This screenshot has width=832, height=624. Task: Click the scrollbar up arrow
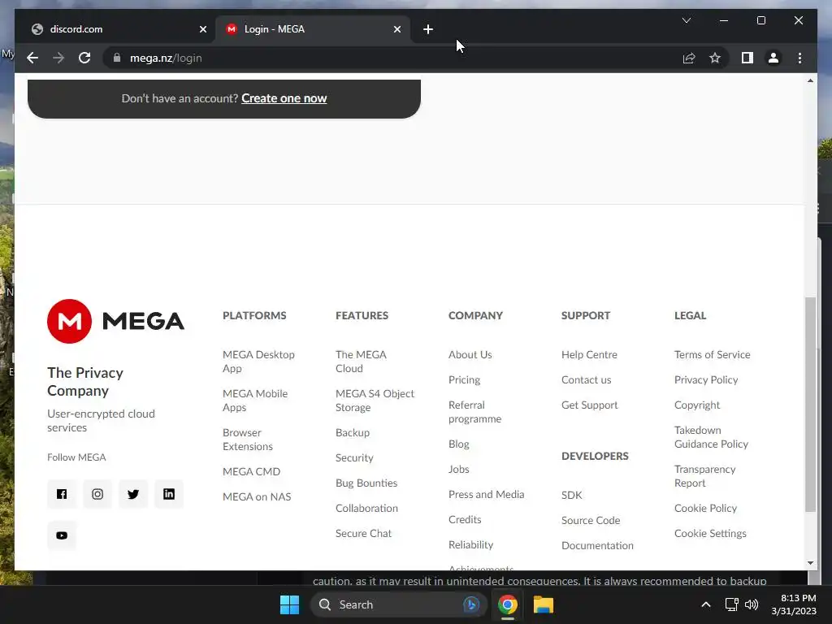810,80
